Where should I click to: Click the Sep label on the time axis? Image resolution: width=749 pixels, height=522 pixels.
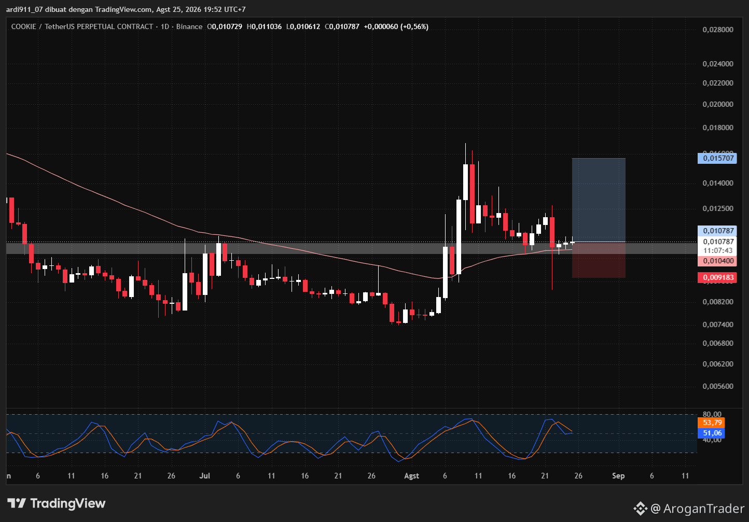pos(618,476)
